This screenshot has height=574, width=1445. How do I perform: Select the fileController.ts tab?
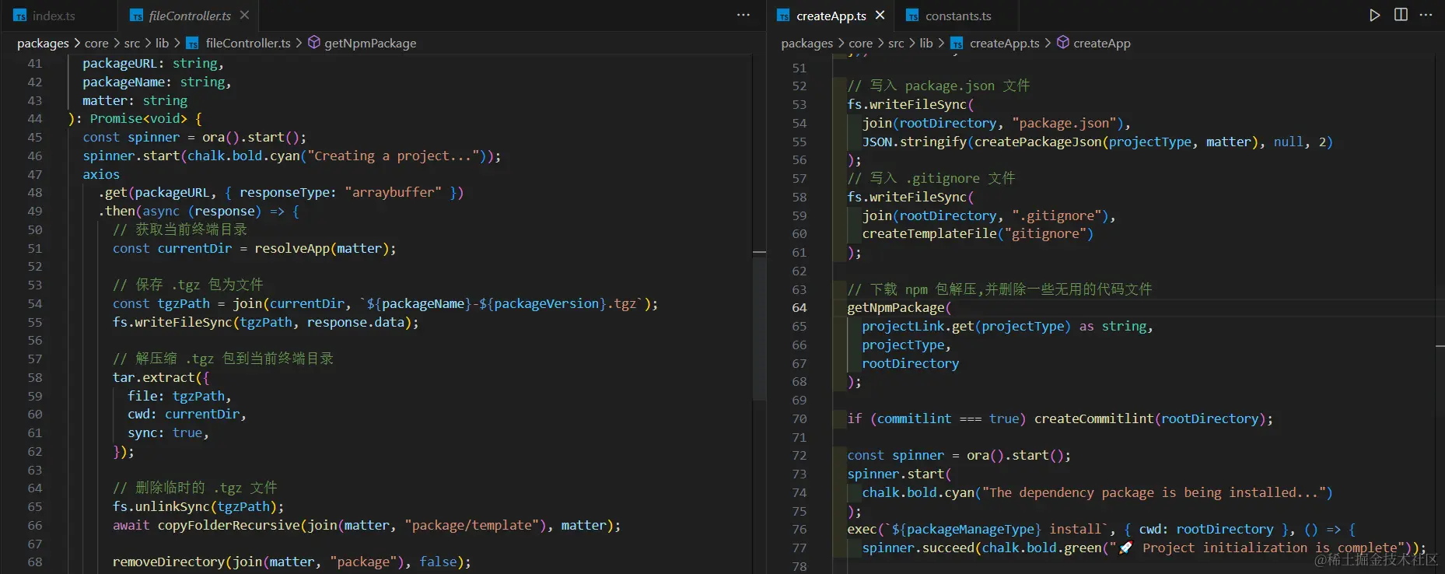coord(189,16)
